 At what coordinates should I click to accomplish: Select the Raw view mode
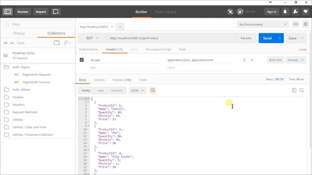(x=101, y=90)
